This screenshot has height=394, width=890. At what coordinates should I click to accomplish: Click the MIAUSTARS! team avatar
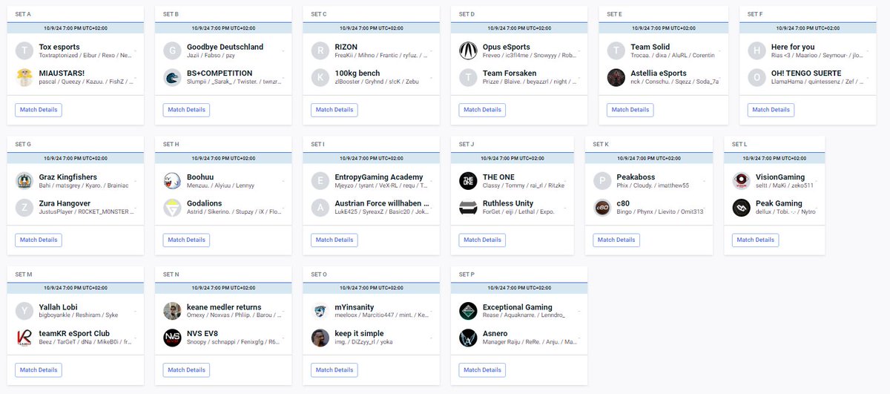[x=24, y=77]
